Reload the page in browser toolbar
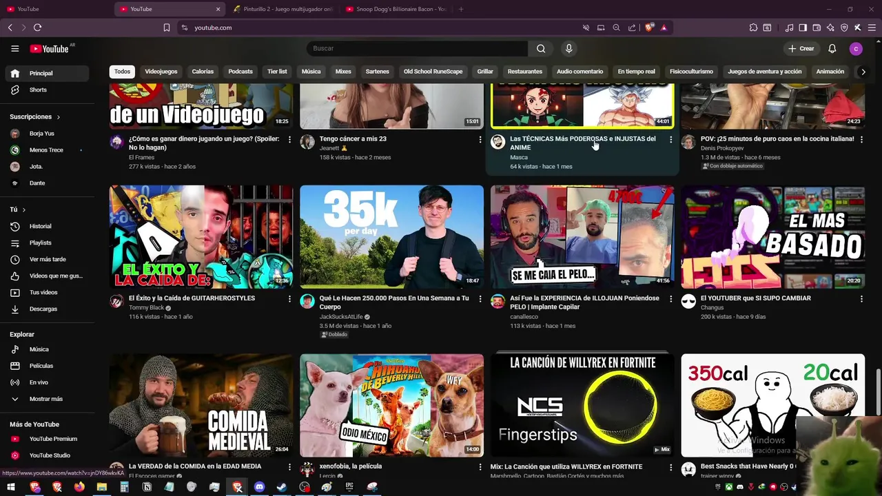 [37, 28]
